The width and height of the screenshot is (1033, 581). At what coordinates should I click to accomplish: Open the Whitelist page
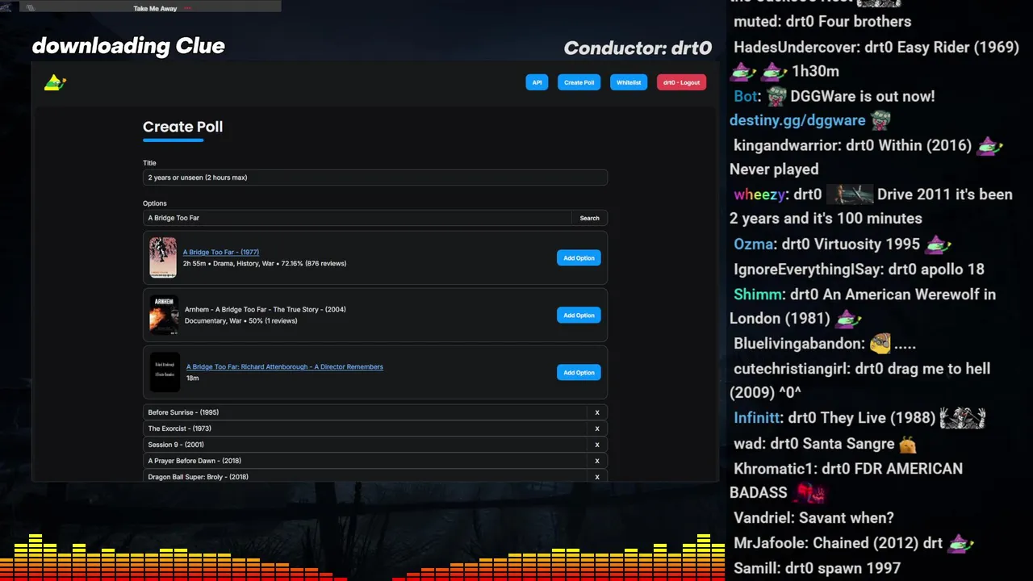[629, 82]
